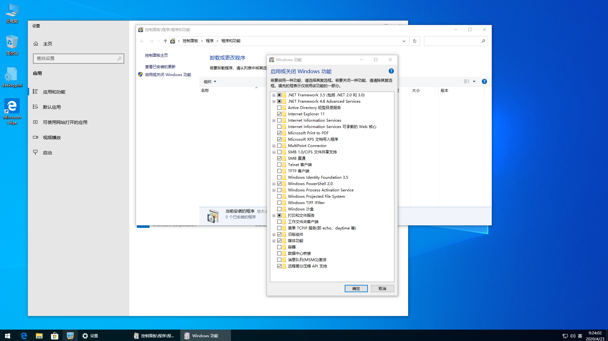The height and width of the screenshot is (341, 608).
Task: Open the Windows Start menu
Action: pyautogui.click(x=8, y=336)
